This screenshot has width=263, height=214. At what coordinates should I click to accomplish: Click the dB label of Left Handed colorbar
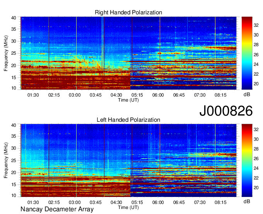click(247, 202)
